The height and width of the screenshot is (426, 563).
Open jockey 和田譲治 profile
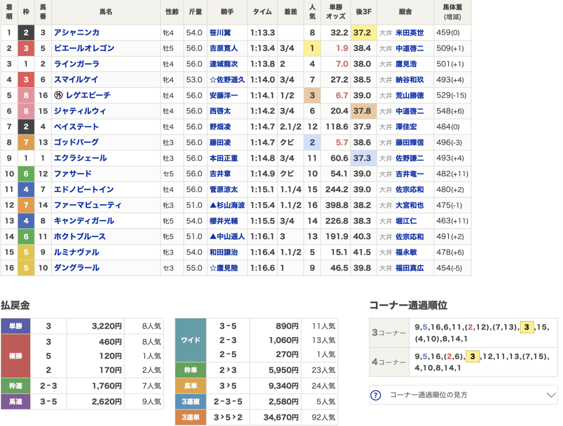(x=224, y=253)
